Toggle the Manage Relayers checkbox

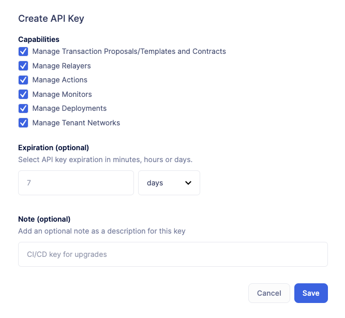click(23, 66)
